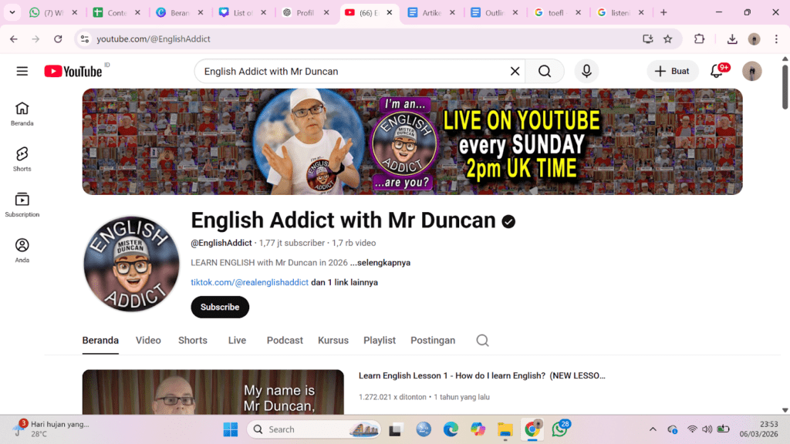
Task: Search within the channel using tab-row magnifier
Action: [482, 340]
